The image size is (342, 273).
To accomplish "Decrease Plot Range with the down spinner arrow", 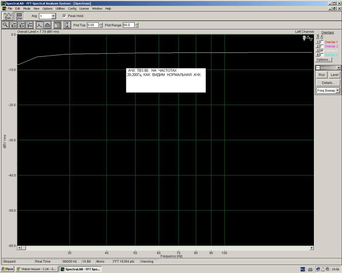I will [137, 26].
